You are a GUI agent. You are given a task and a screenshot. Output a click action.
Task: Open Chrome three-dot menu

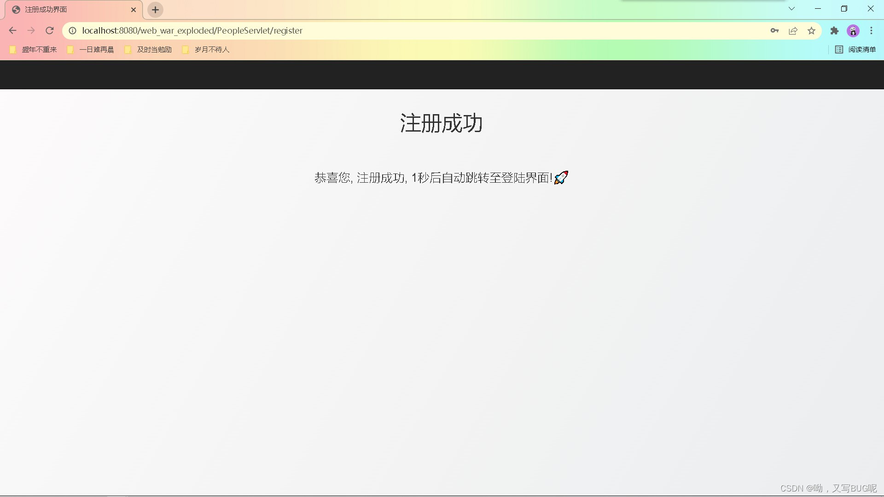[x=871, y=31]
